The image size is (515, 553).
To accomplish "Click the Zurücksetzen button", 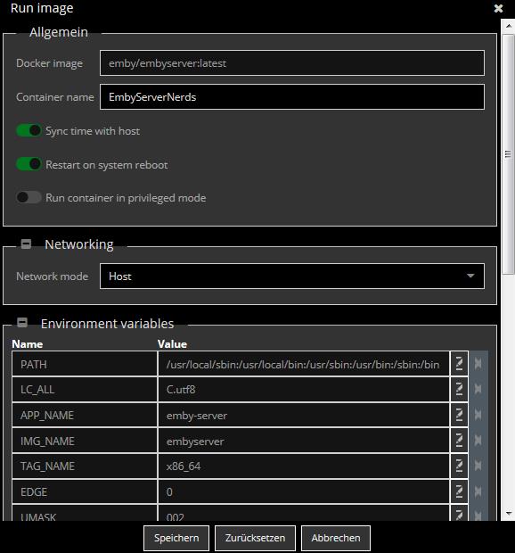I will click(255, 538).
